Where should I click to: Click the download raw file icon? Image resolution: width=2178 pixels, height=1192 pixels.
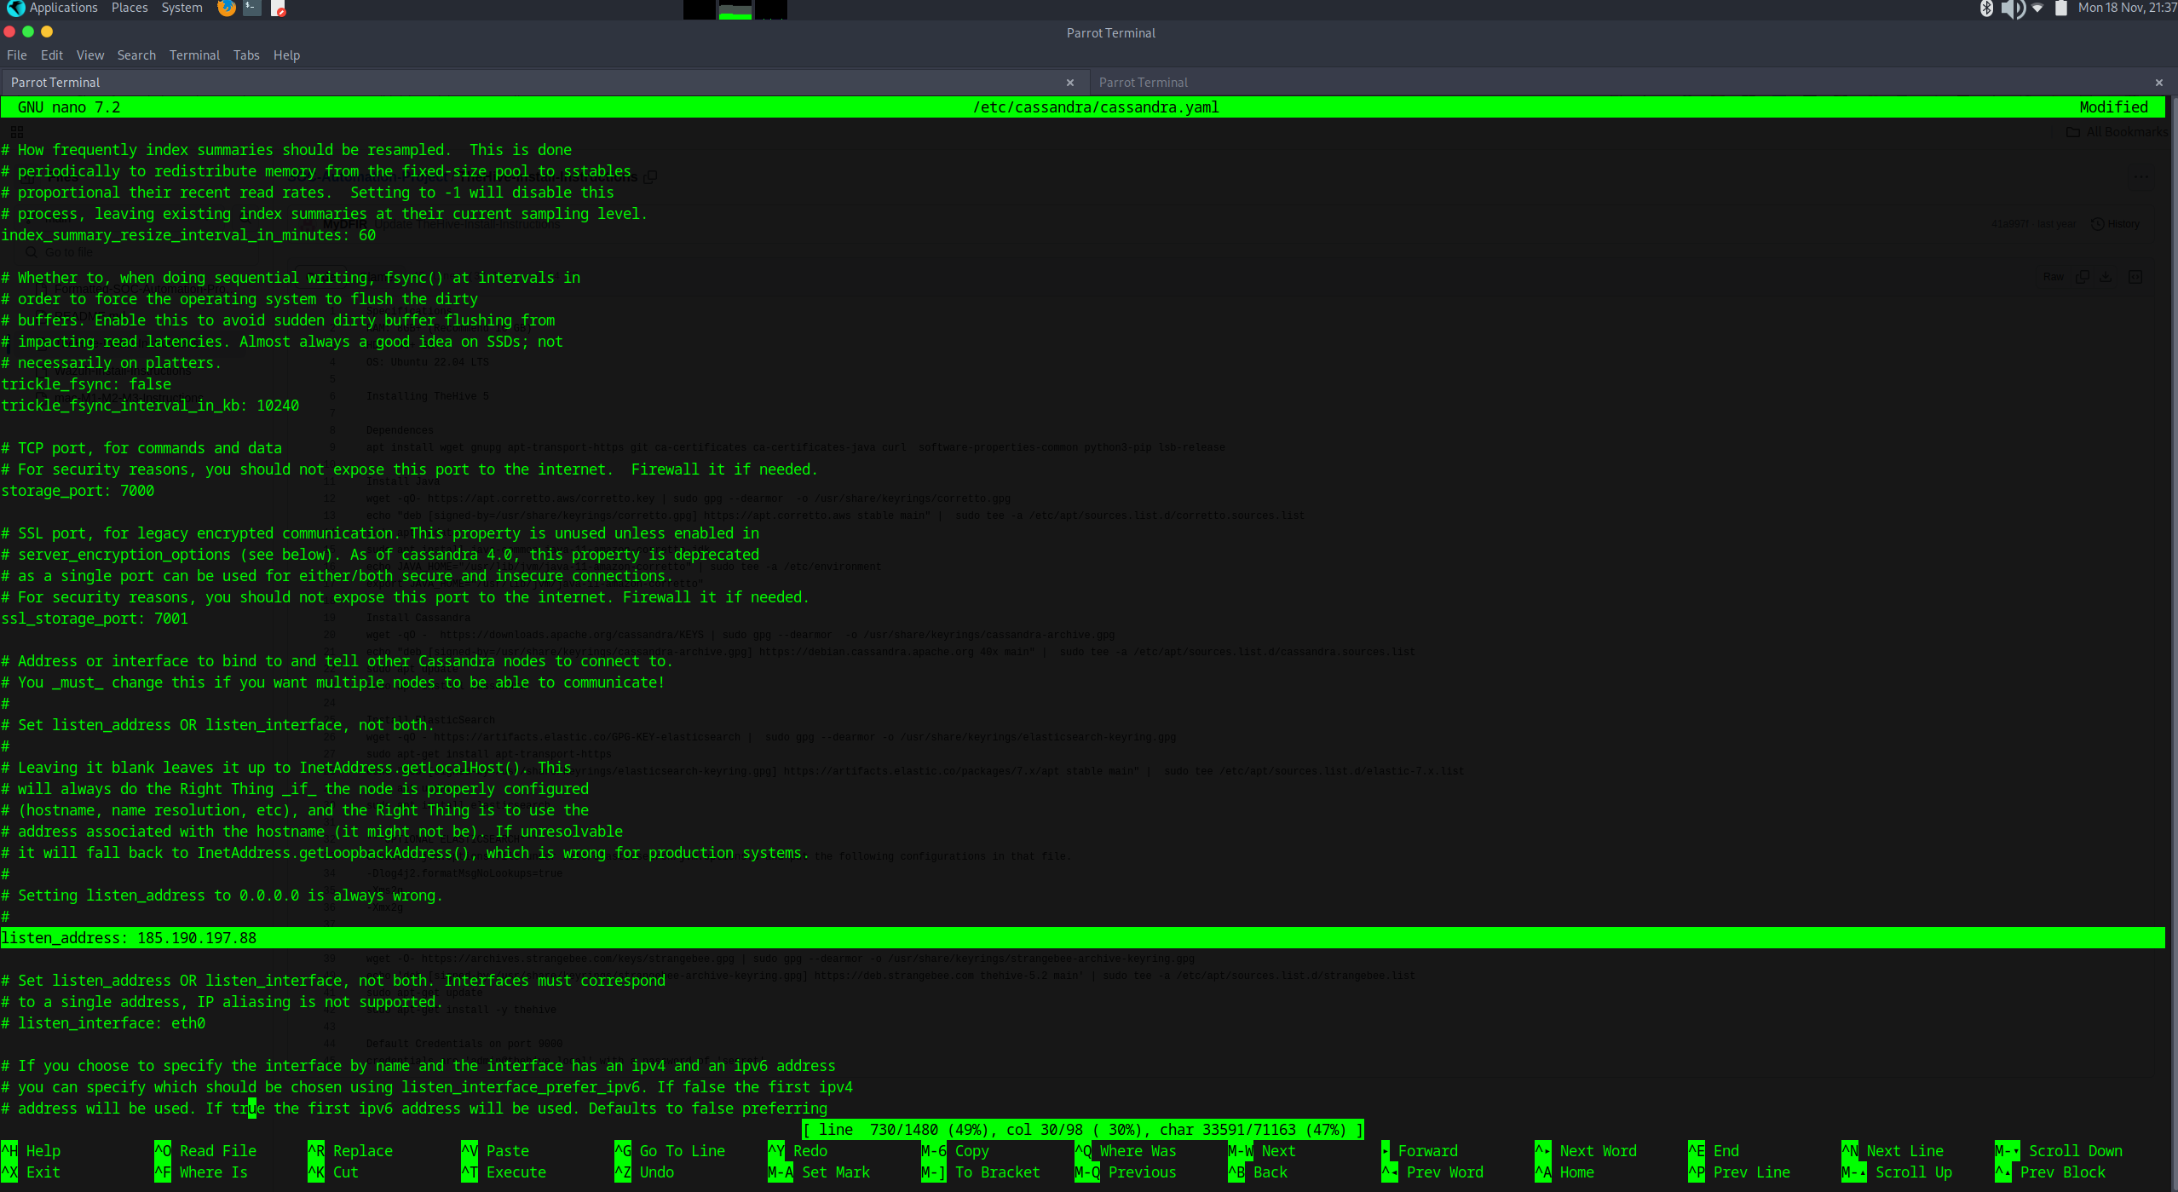point(2106,277)
